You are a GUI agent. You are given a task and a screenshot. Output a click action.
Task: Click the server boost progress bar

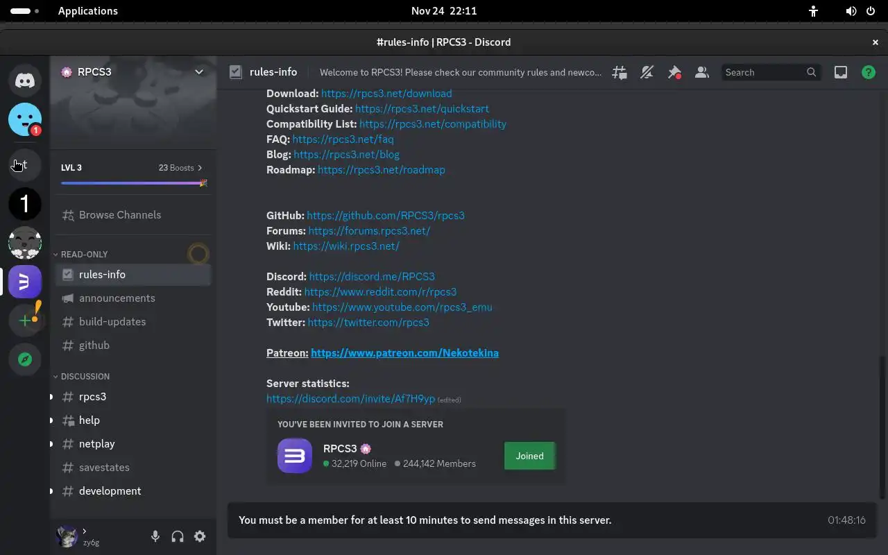tap(134, 183)
